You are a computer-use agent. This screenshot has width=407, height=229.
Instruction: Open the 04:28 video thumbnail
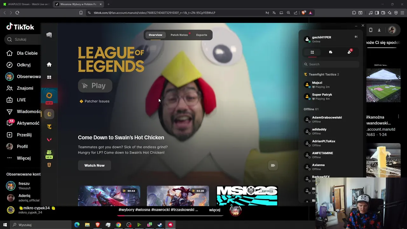tap(178, 196)
